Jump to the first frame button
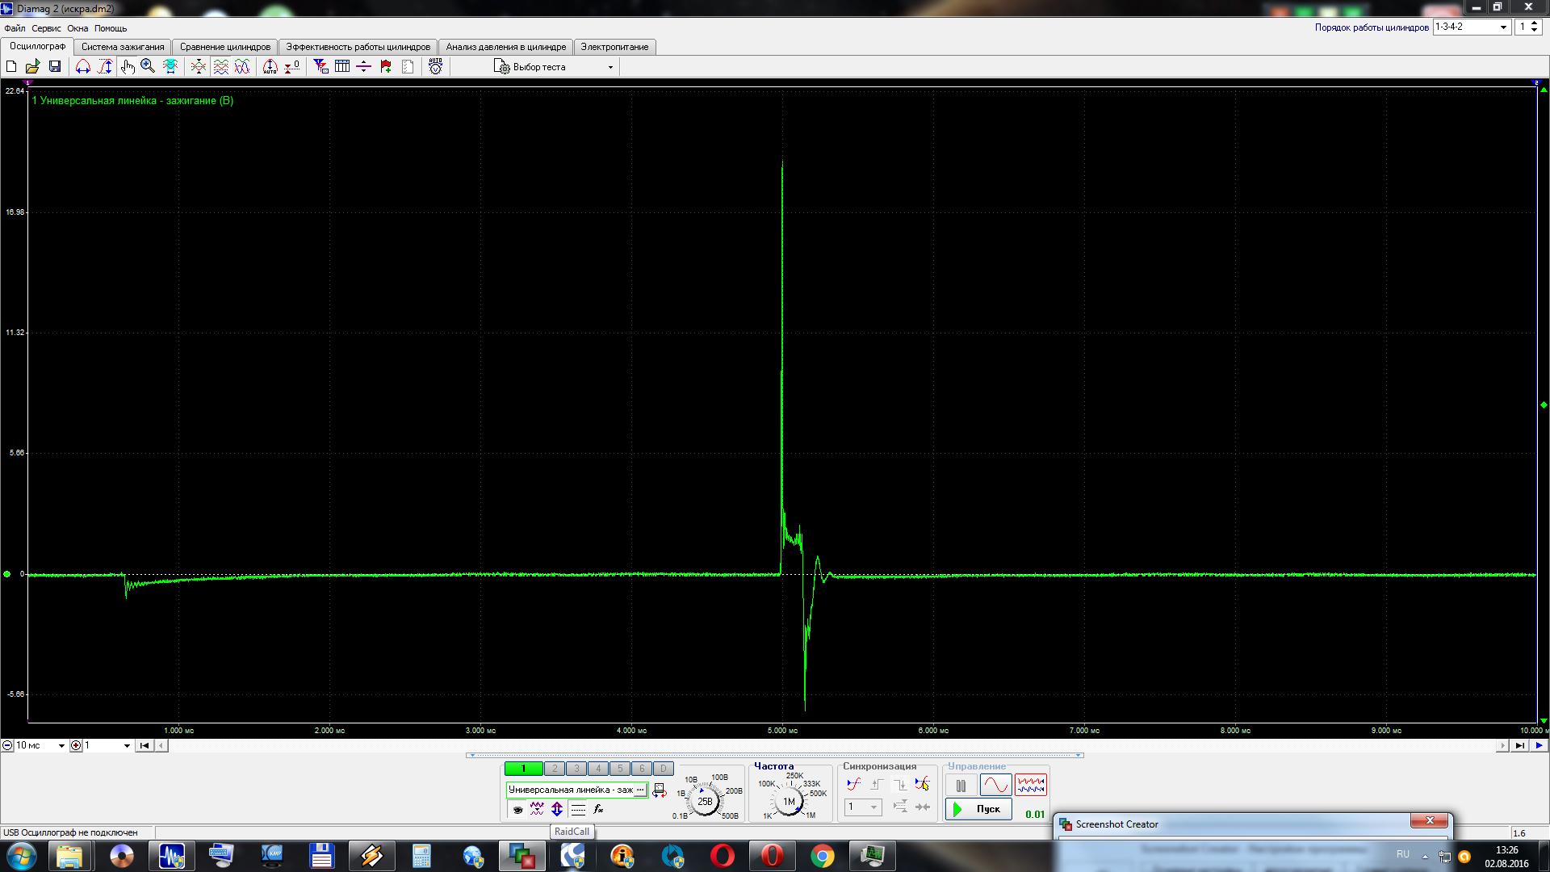Image resolution: width=1550 pixels, height=872 pixels. (x=145, y=745)
